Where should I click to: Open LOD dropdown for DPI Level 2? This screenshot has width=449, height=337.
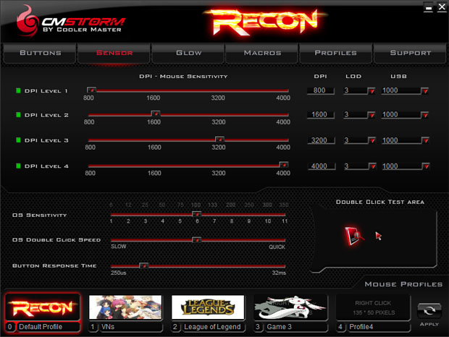click(372, 115)
